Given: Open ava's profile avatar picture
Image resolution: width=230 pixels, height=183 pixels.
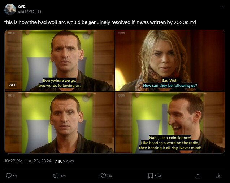Looking at the screenshot, I should tap(10, 9).
